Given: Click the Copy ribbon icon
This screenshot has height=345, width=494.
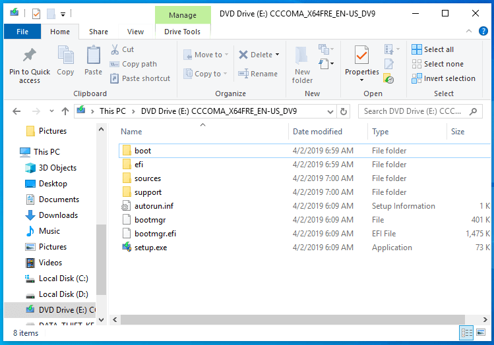Looking at the screenshot, I should click(65, 55).
